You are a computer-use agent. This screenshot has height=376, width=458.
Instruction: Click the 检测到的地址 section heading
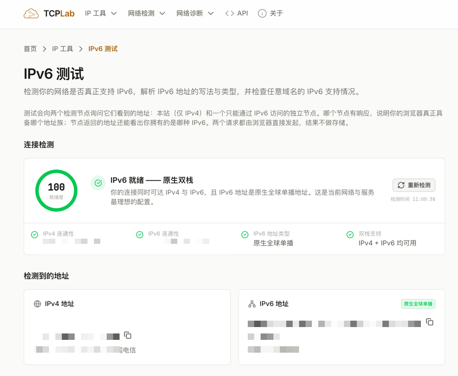pyautogui.click(x=46, y=276)
